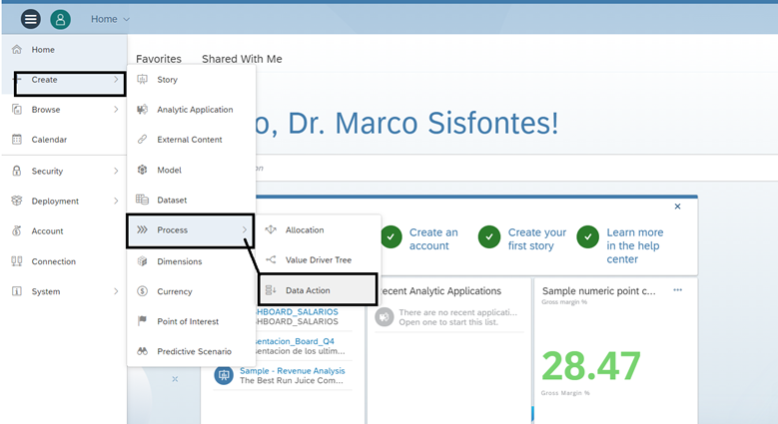Open the Home dropdown chevron in header
This screenshot has width=778, height=424.
(x=127, y=19)
